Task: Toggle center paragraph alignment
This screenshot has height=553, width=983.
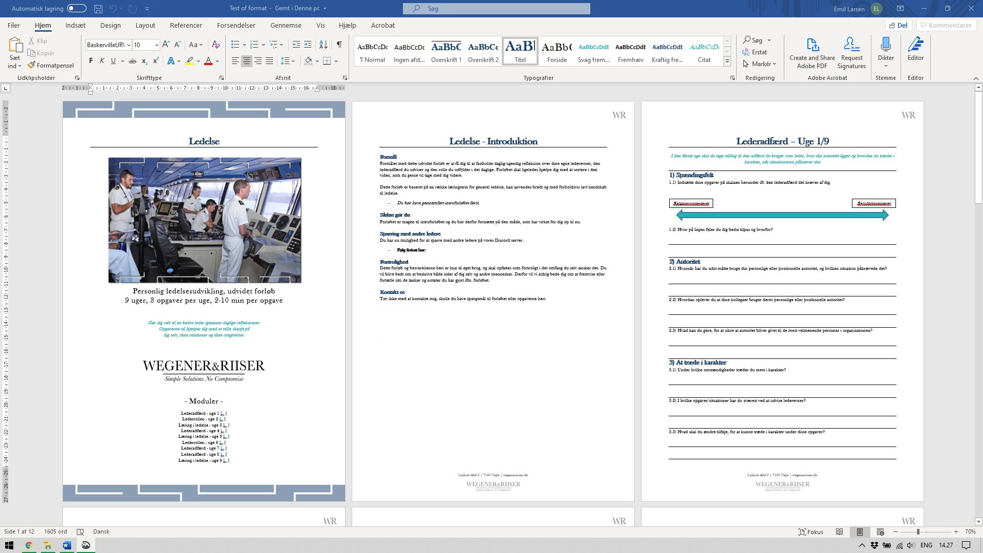Action: click(x=247, y=61)
